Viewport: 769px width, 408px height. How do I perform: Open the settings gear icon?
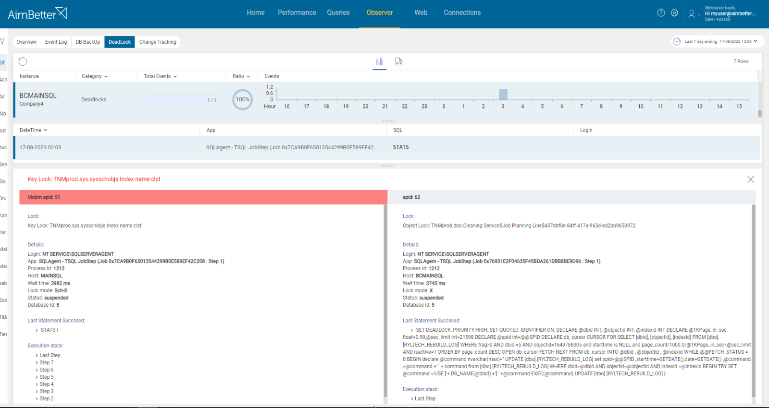[674, 13]
